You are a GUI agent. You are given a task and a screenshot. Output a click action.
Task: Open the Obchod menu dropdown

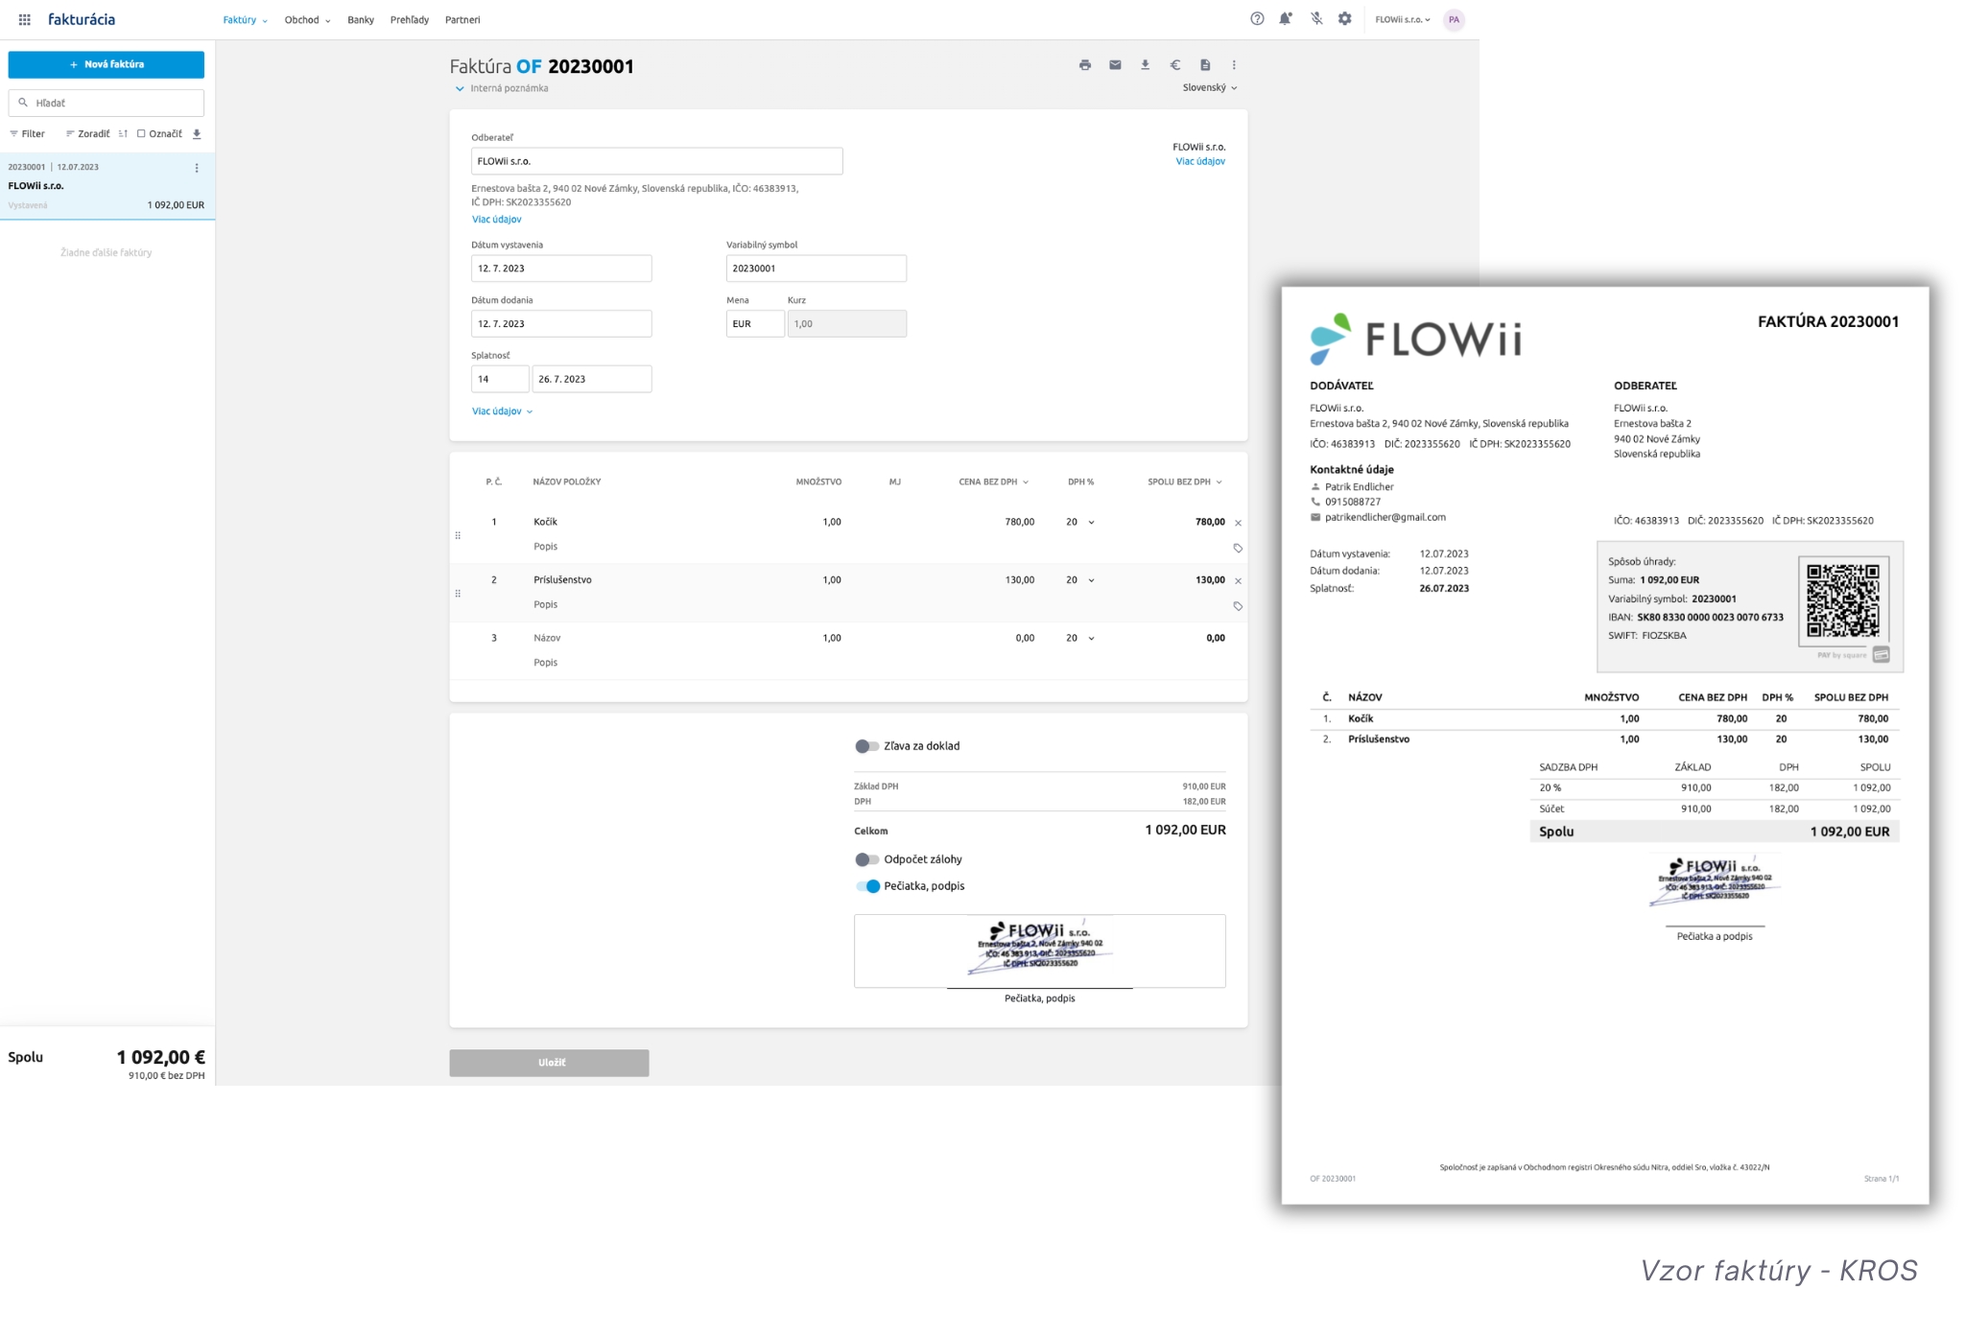tap(307, 20)
